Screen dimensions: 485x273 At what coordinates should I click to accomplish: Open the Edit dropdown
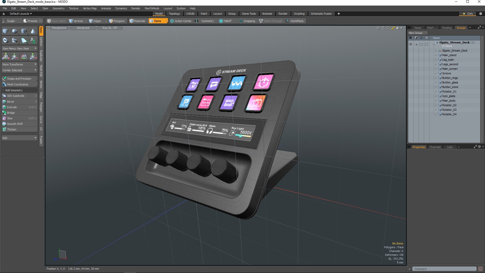coord(19,138)
